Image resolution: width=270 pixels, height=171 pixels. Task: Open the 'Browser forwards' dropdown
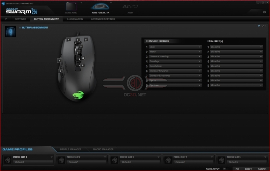click(x=175, y=71)
